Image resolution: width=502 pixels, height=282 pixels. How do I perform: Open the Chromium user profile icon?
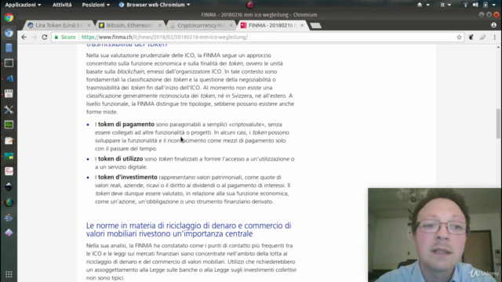493,25
